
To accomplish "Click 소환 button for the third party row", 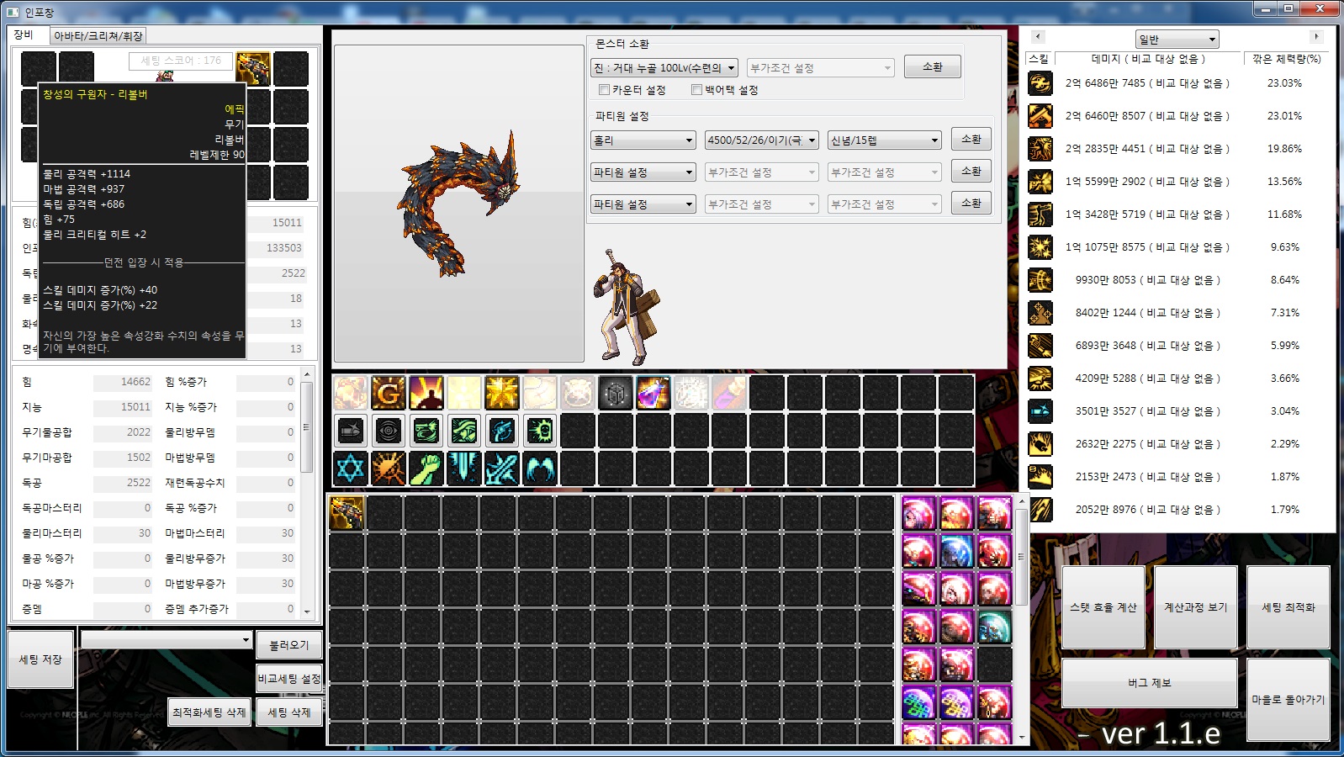I will click(971, 204).
